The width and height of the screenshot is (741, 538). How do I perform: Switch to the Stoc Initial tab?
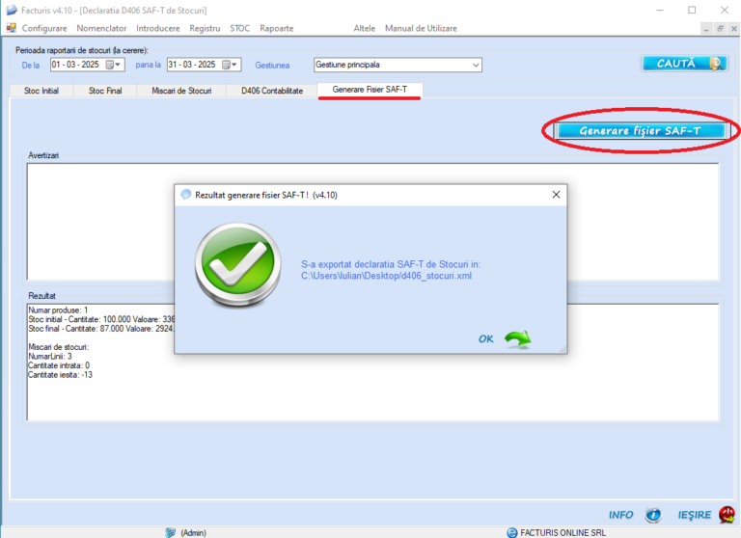tap(40, 90)
